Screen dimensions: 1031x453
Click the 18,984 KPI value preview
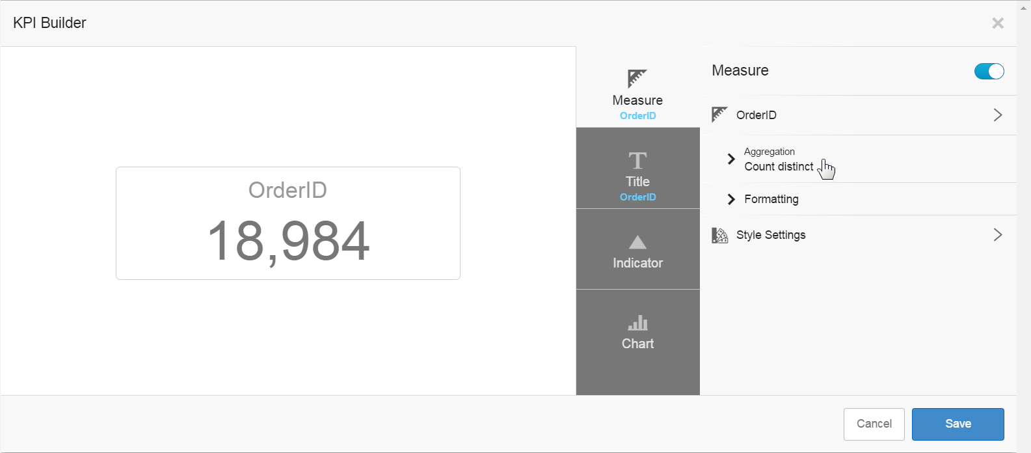tap(288, 241)
